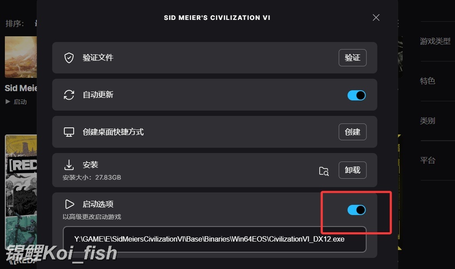Click the refresh arrows icon for 自动更新

[x=69, y=95]
